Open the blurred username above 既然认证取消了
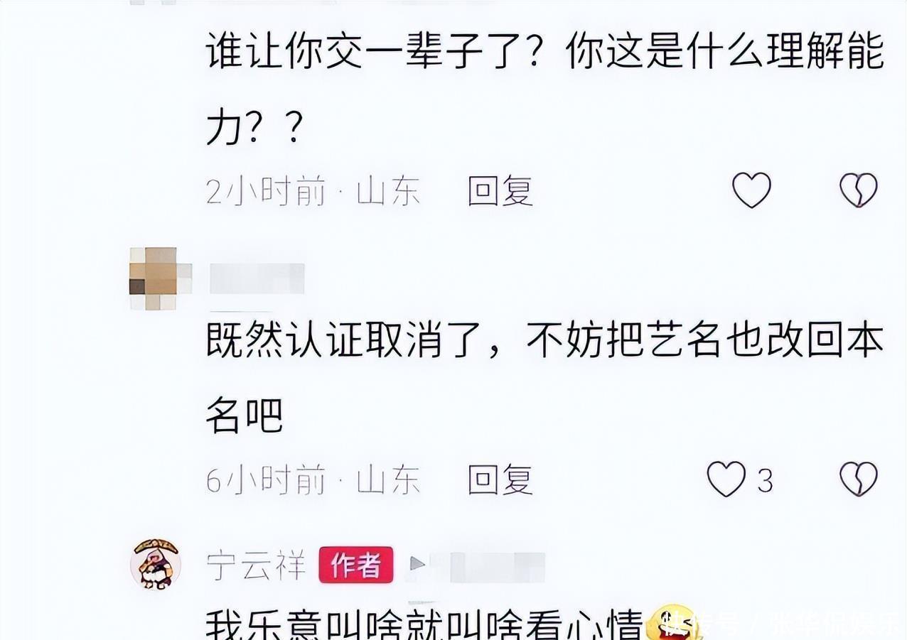907x640 pixels. (x=257, y=278)
